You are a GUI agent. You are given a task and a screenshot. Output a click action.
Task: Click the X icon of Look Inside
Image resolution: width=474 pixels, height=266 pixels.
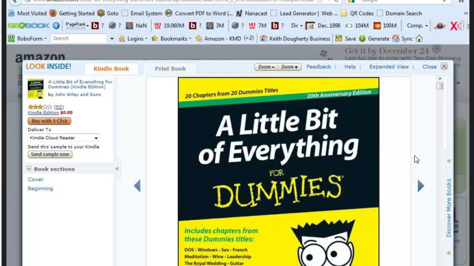coord(444,66)
